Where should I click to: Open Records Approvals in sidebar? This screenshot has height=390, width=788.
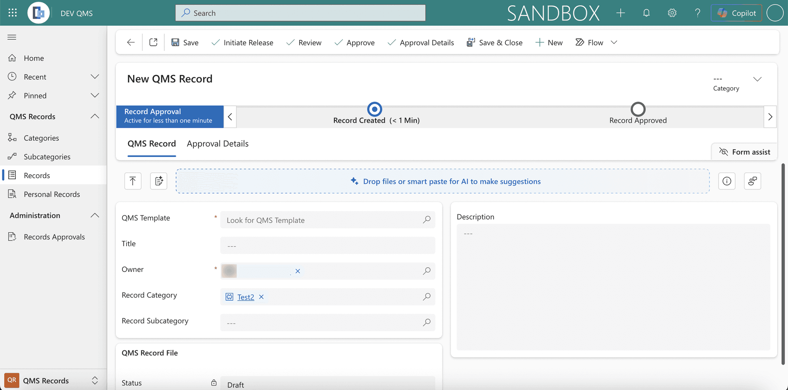click(x=53, y=237)
